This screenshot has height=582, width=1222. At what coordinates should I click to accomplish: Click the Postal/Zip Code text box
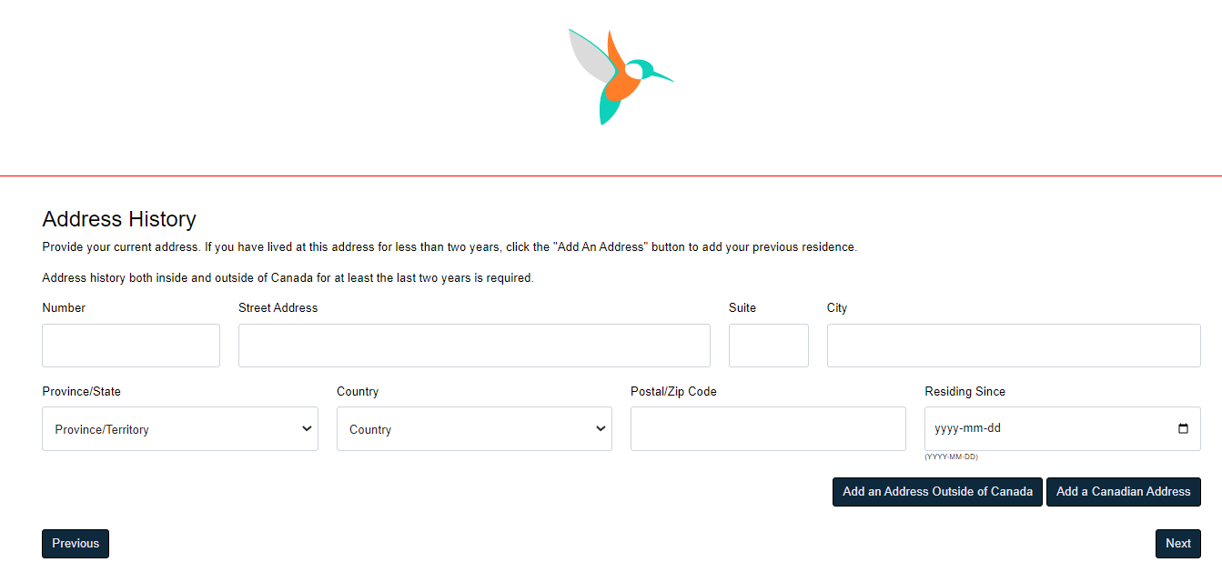point(768,429)
